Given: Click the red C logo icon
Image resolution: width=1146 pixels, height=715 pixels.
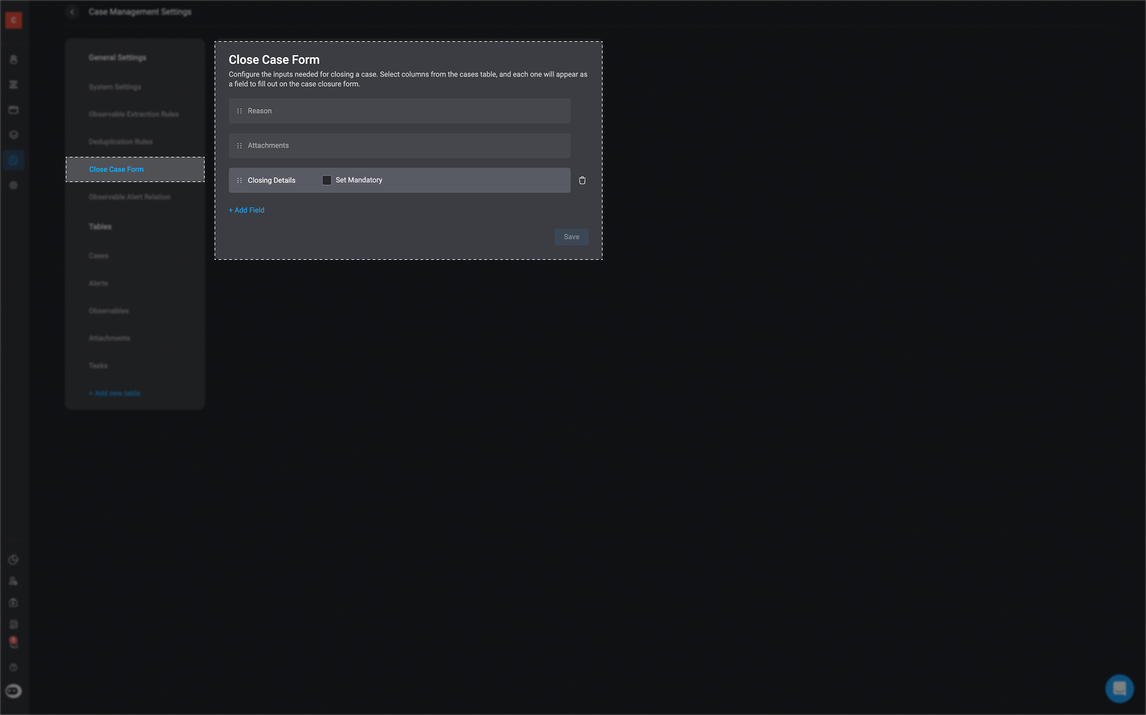Looking at the screenshot, I should point(13,20).
